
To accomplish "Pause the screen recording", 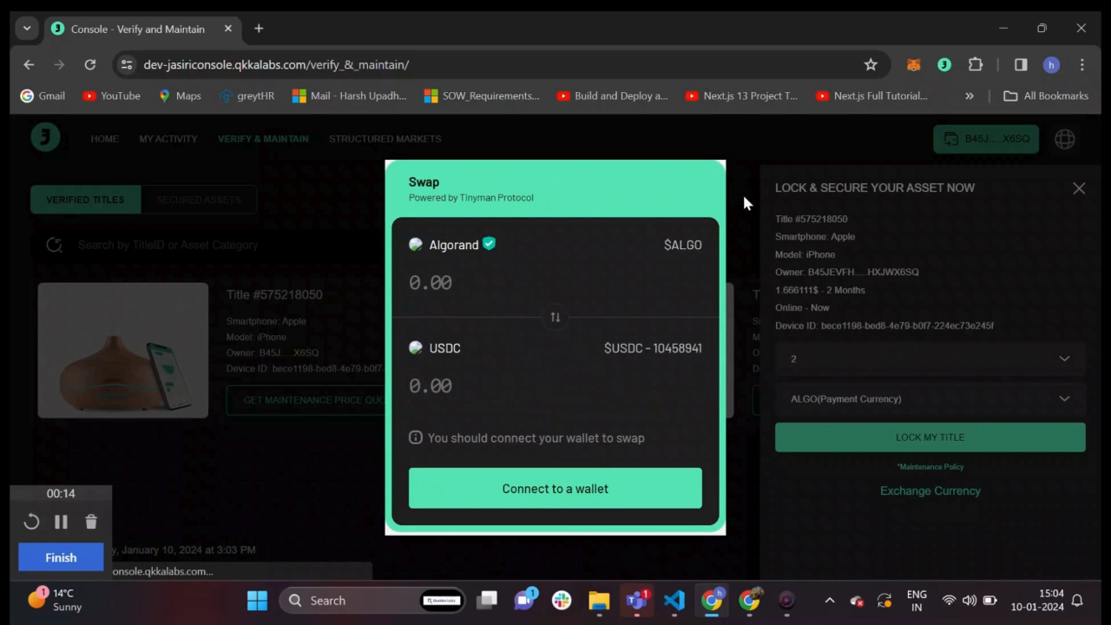I will pyautogui.click(x=61, y=522).
